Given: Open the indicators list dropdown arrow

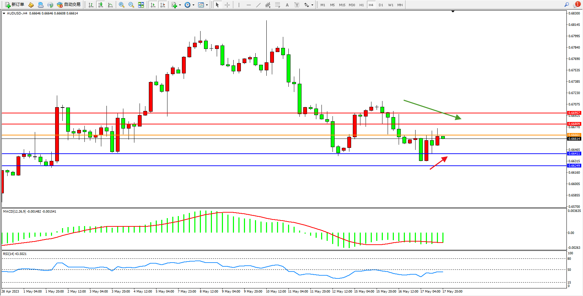Looking at the screenshot, I should click(x=180, y=5).
